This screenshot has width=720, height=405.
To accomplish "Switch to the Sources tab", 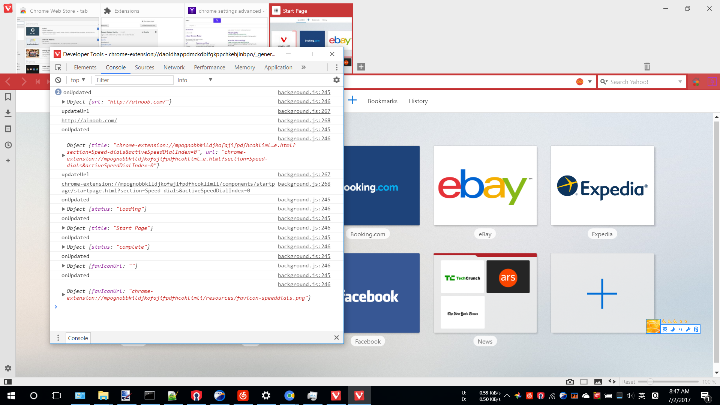I will pyautogui.click(x=144, y=67).
